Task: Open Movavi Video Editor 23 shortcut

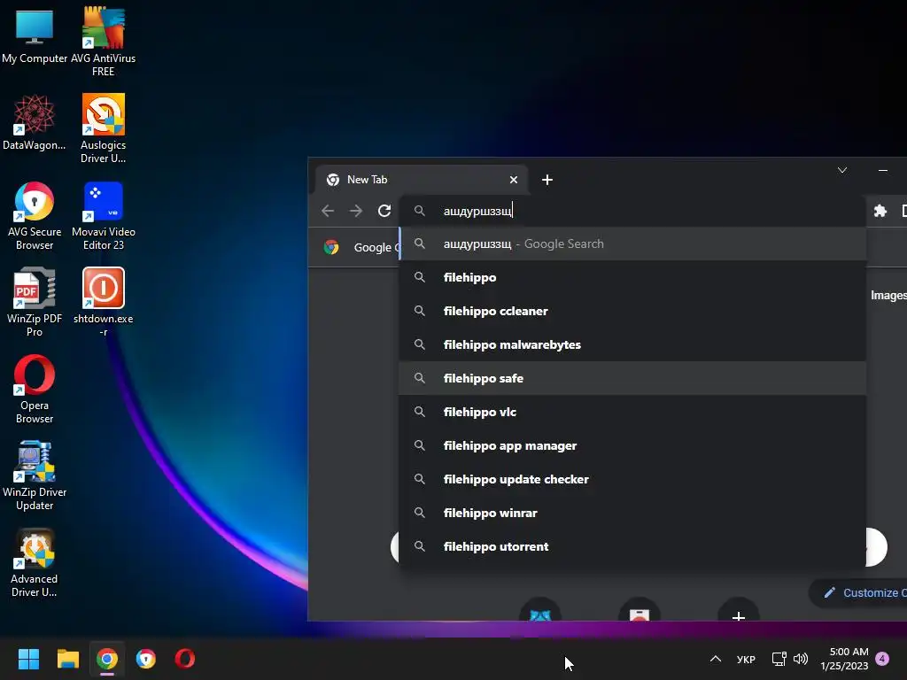Action: [103, 216]
